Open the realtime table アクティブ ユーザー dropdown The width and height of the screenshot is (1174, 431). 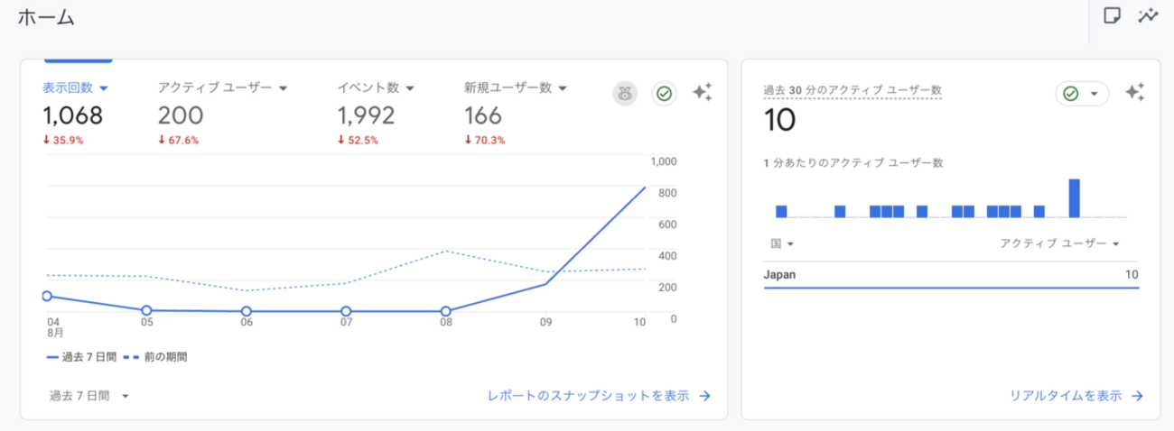click(x=1059, y=243)
